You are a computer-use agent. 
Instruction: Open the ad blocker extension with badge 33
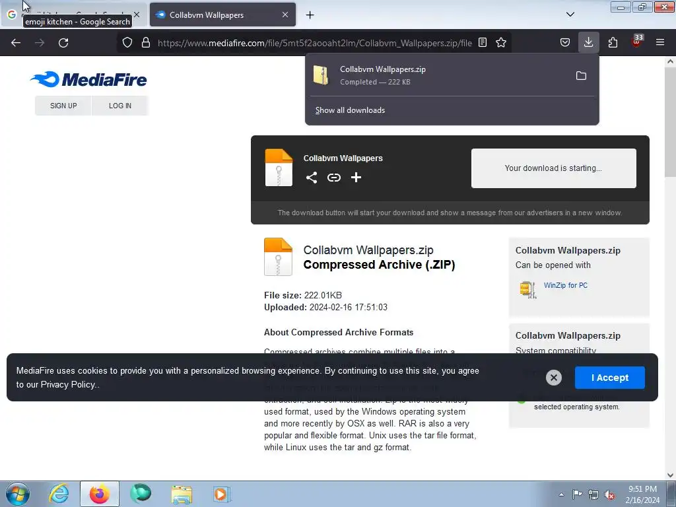pos(637,42)
